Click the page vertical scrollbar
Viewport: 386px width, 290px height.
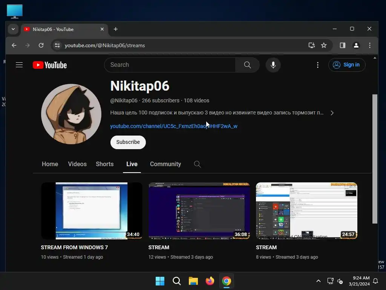[375, 159]
